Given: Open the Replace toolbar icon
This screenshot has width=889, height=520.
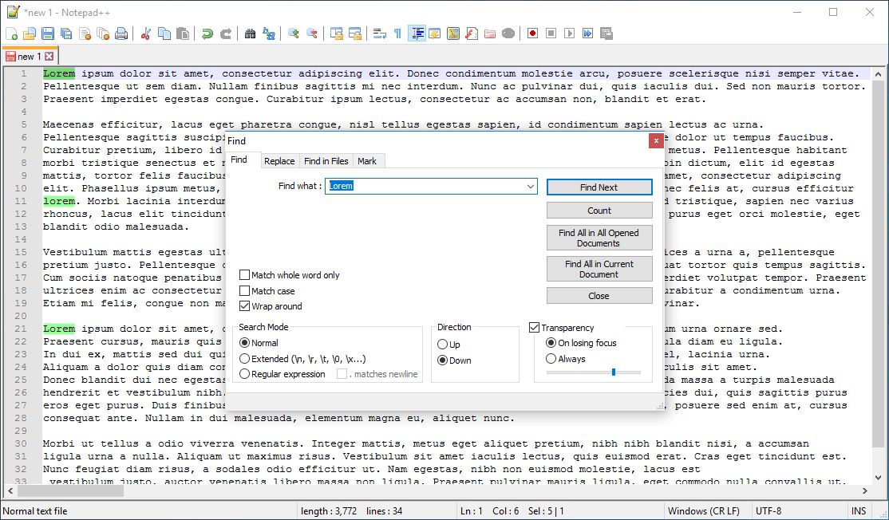Looking at the screenshot, I should [269, 34].
